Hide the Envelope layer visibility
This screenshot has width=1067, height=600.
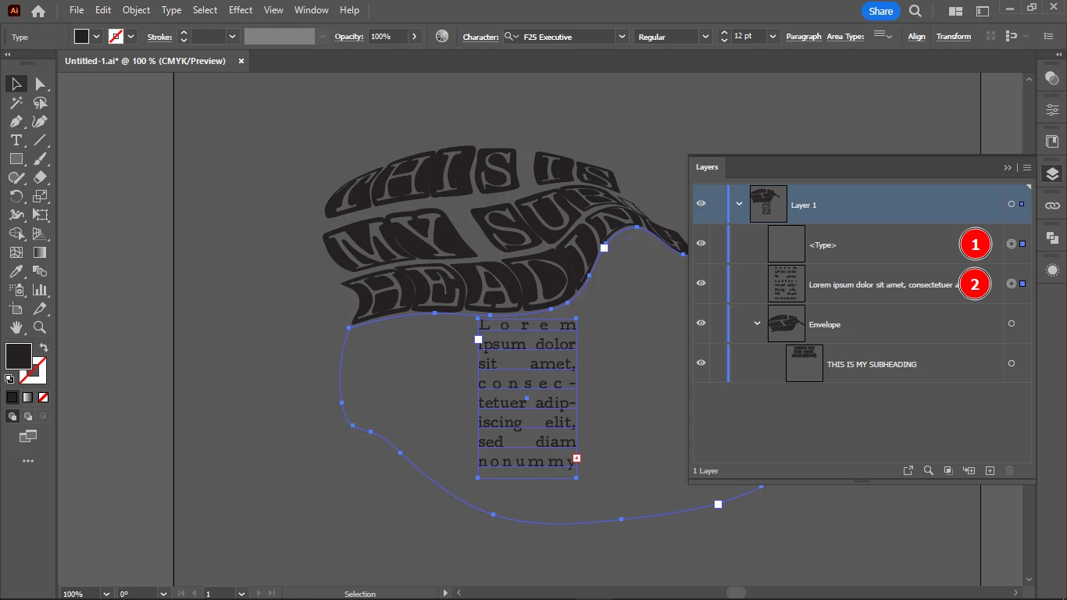(x=701, y=323)
